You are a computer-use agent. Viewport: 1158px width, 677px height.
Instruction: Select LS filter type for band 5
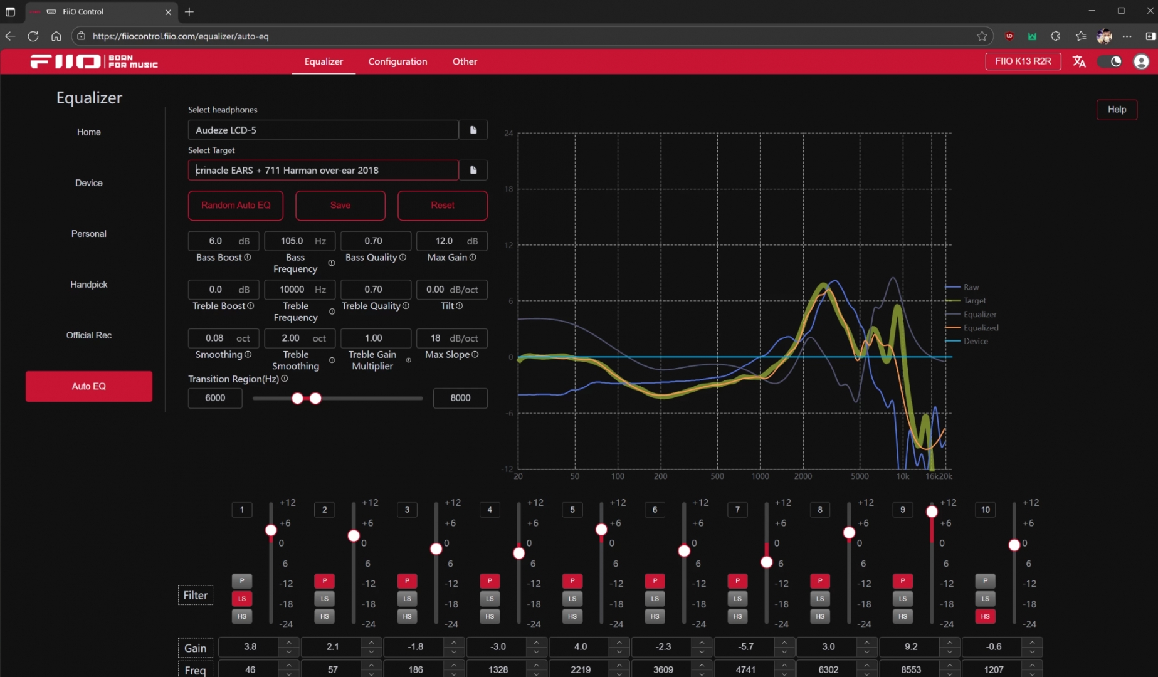572,599
